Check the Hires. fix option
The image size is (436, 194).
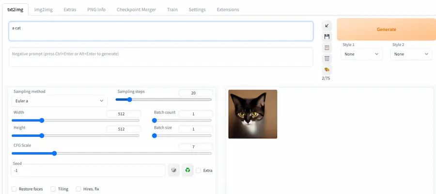coord(78,189)
